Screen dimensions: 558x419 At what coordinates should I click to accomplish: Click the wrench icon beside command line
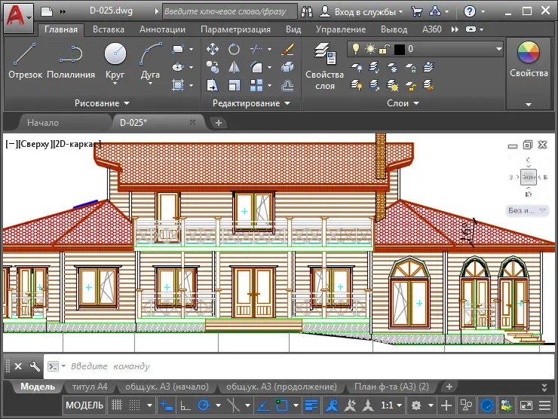(x=34, y=366)
